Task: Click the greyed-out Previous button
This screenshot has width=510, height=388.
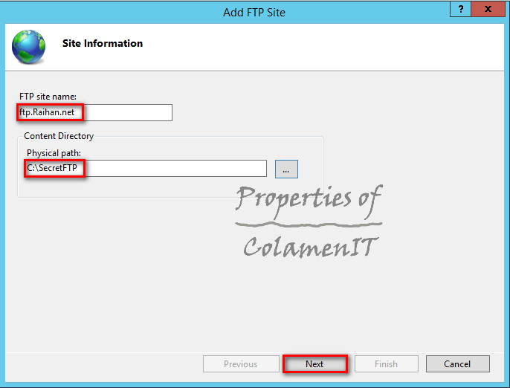Action: (240, 363)
